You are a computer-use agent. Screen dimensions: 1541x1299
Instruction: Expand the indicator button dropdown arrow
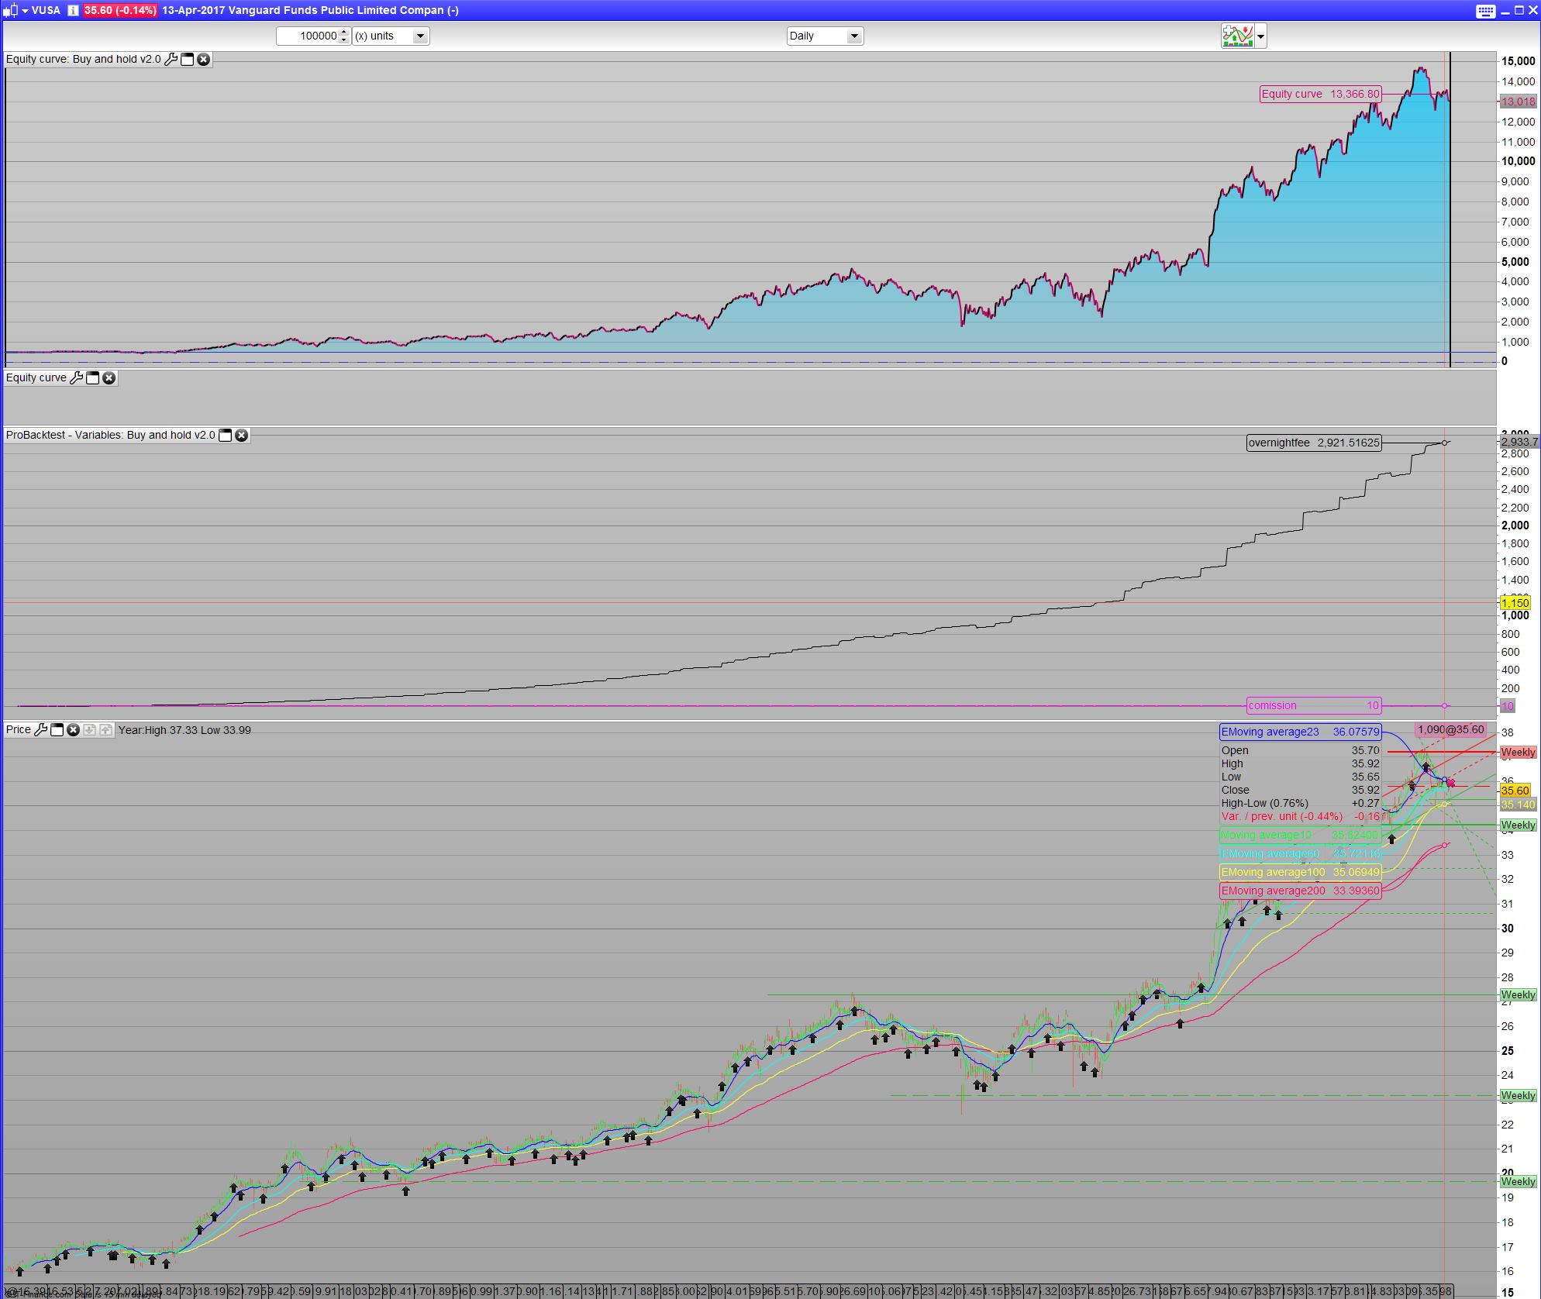point(1261,36)
